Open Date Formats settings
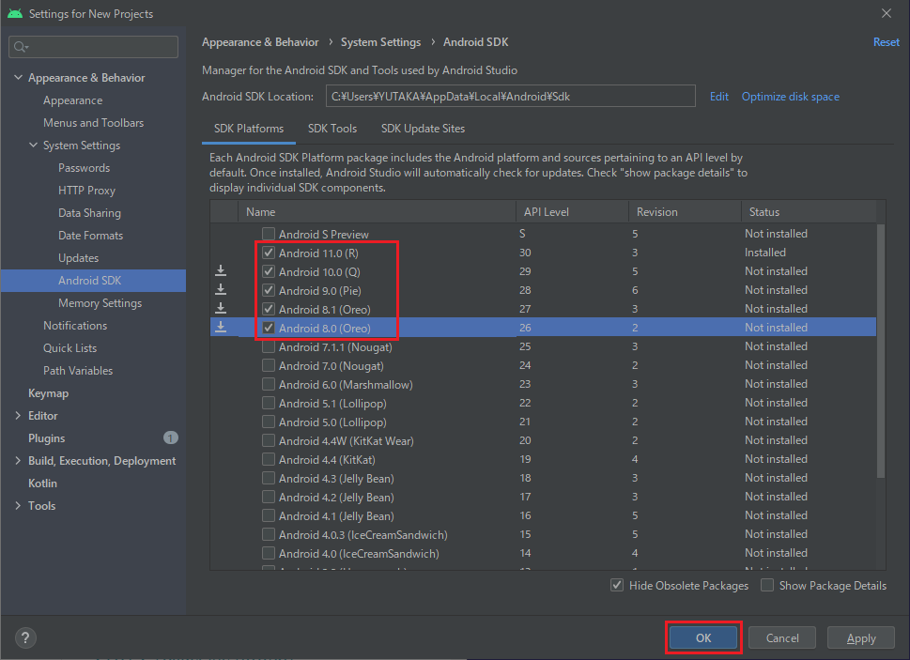Viewport: 910px width, 660px height. (90, 236)
